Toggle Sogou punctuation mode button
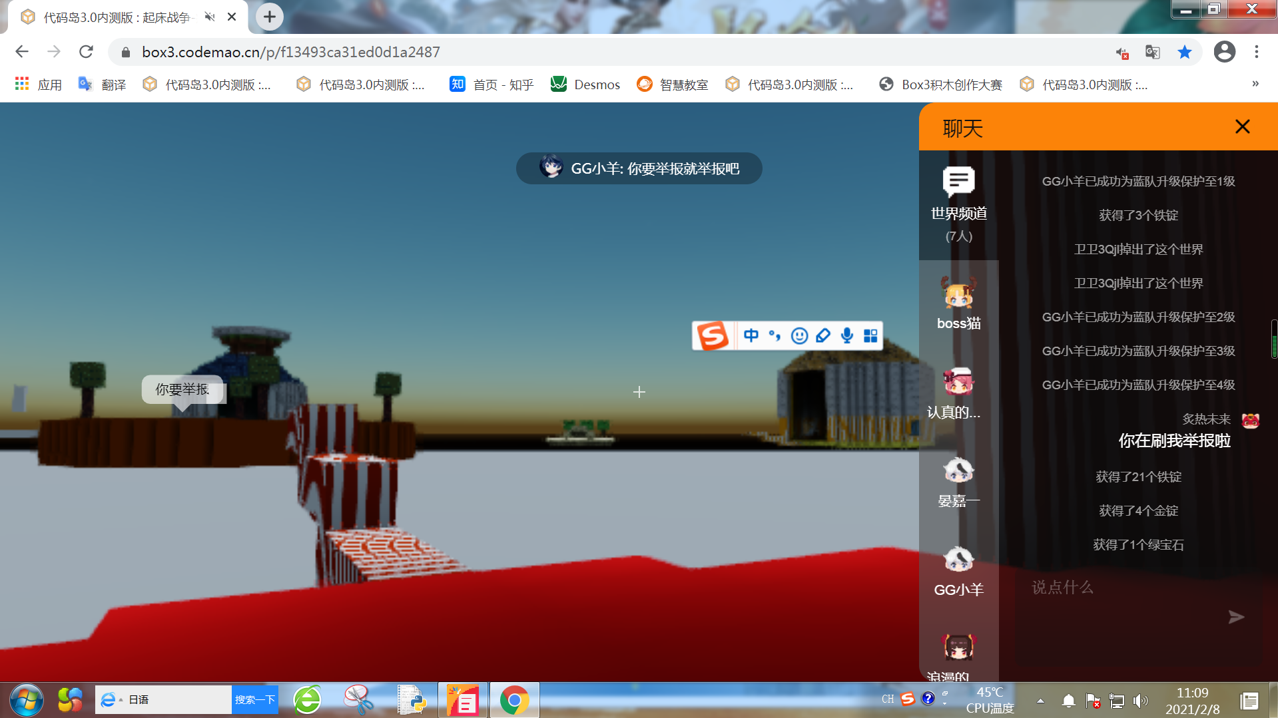 775,335
